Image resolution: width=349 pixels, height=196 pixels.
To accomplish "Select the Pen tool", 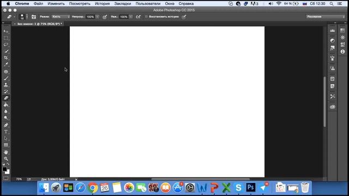I will point(6,125).
